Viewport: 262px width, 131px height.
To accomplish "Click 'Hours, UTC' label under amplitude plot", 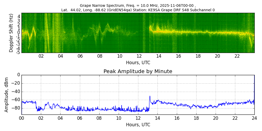I will (x=138, y=125).
